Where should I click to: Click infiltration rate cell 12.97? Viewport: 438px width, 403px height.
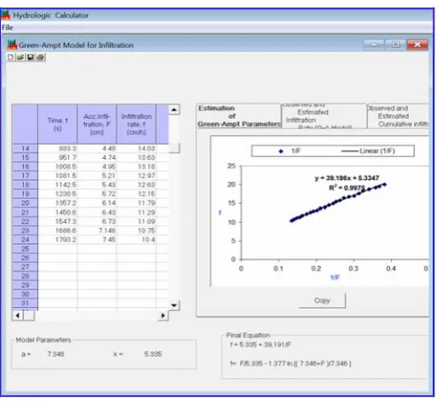pos(137,176)
